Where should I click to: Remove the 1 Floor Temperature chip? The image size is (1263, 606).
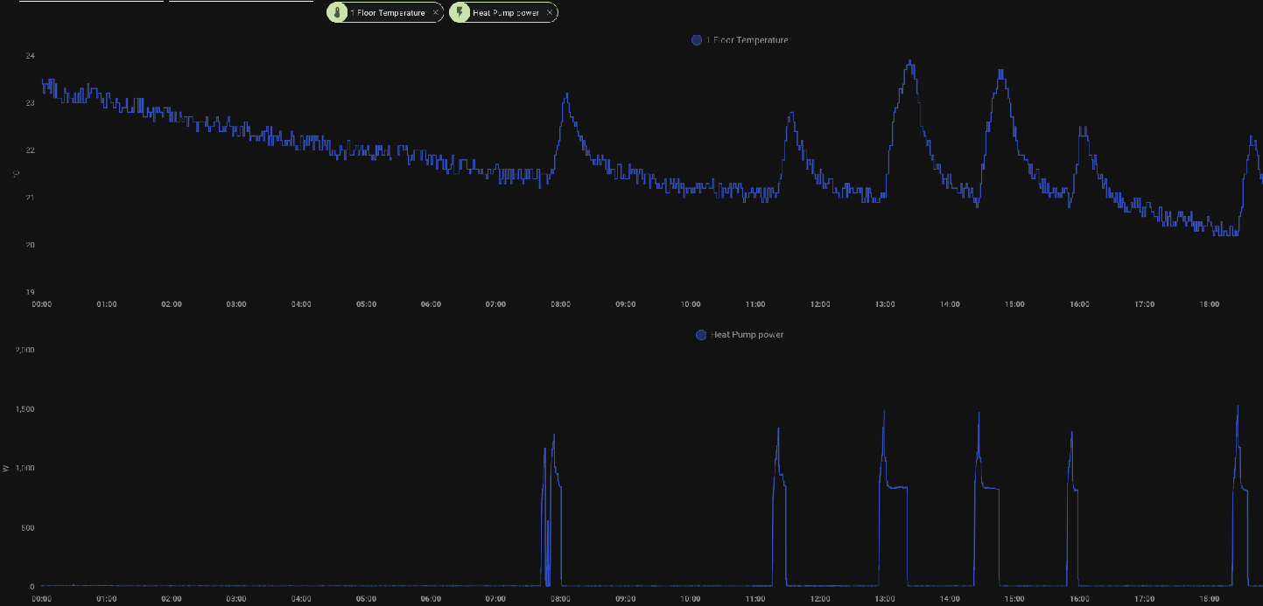click(x=435, y=13)
